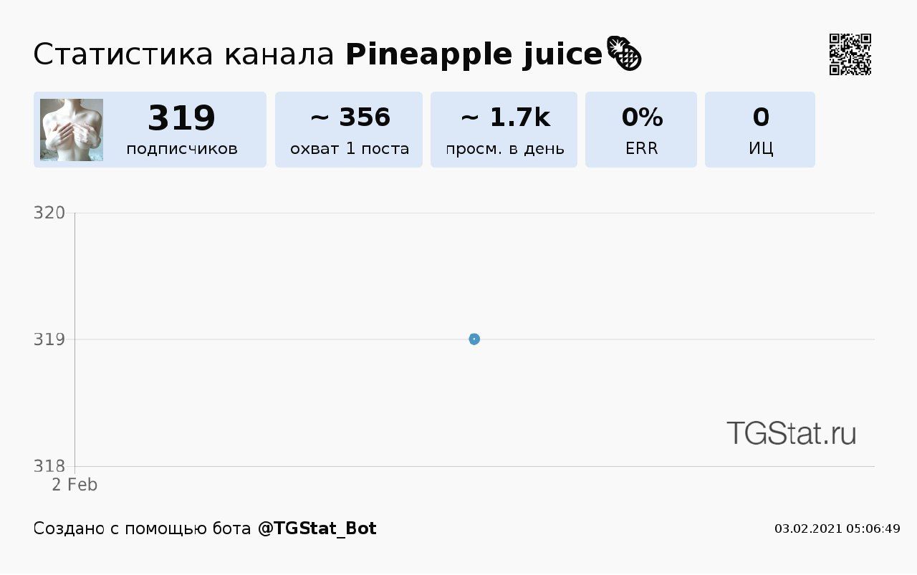Click the blue data point on the chart
917x575 pixels.
(474, 339)
